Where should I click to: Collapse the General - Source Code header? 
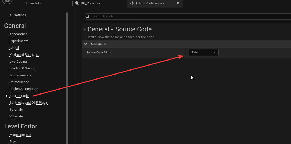pos(85,29)
